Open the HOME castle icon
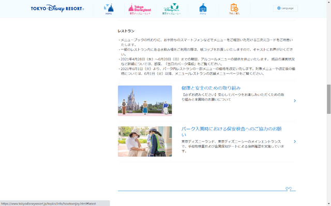 click(109, 9)
